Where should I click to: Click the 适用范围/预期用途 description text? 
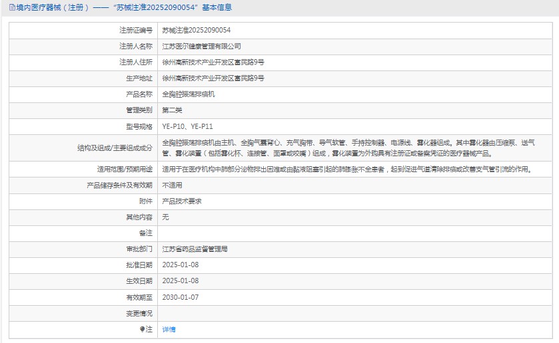[x=346, y=170]
